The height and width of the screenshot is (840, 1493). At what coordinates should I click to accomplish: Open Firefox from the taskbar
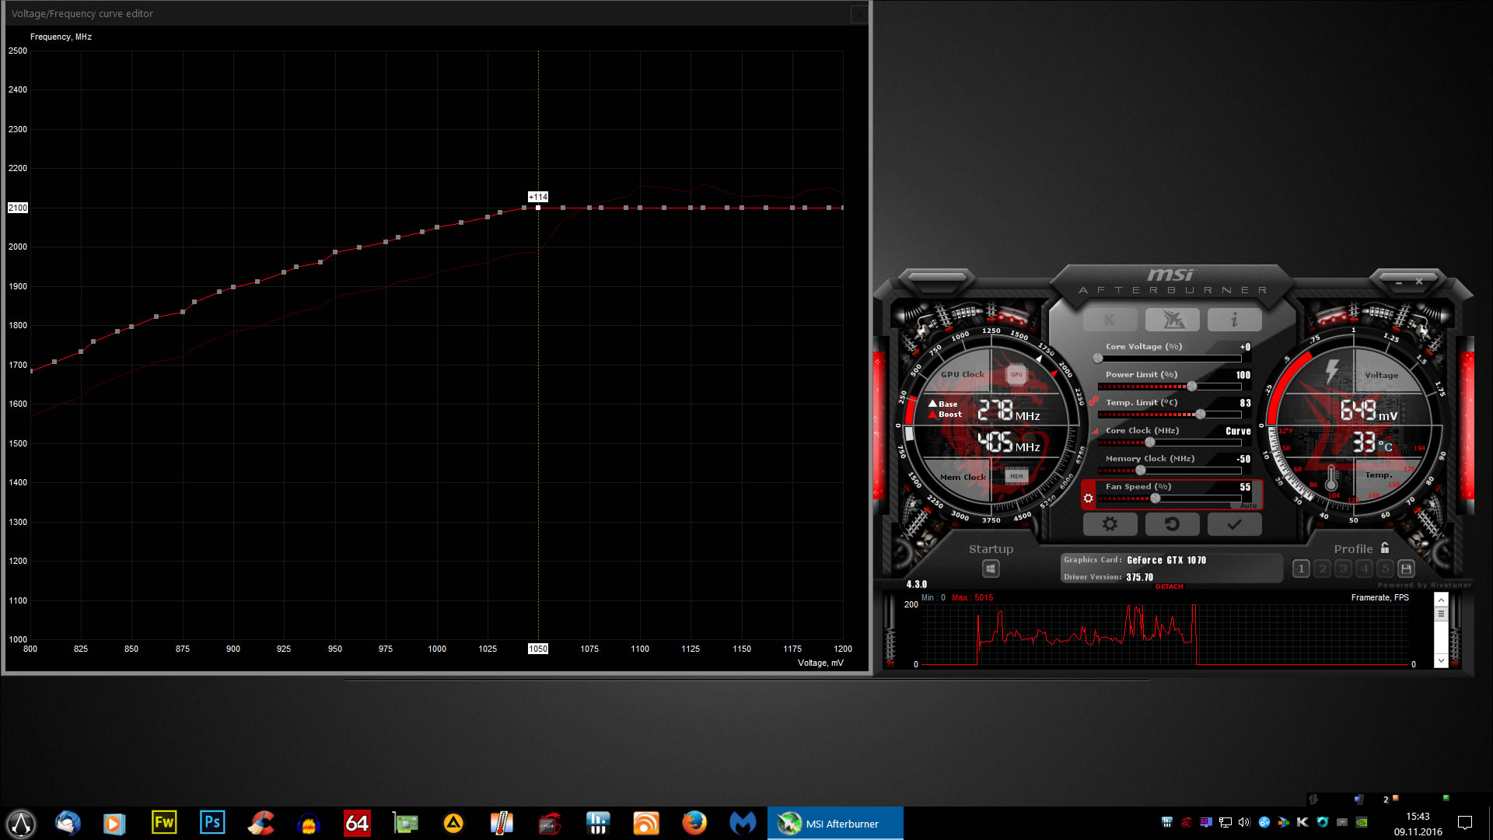pos(694,823)
